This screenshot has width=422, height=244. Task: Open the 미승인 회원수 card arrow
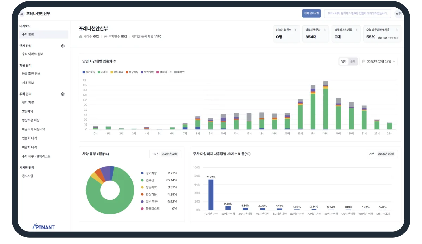click(x=295, y=30)
